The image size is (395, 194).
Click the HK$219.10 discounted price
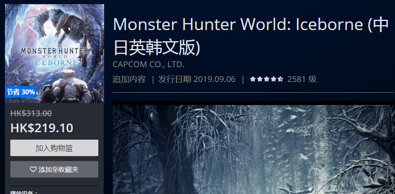pos(42,128)
